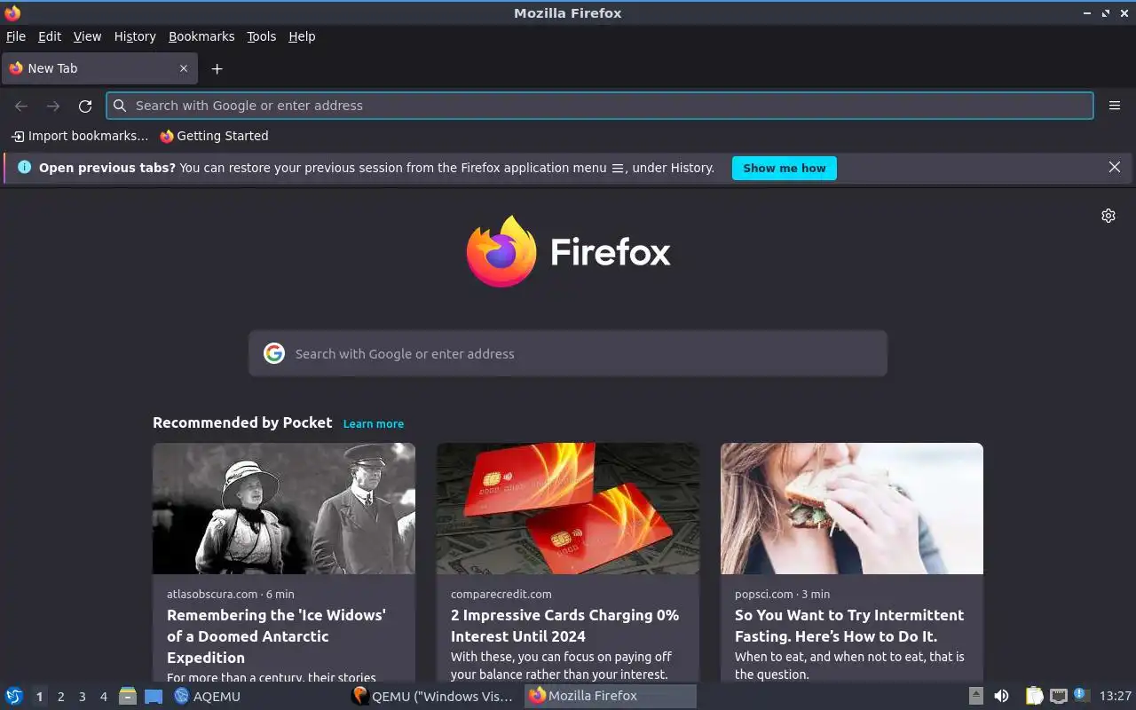
Task: Open the file manager taskbar icon
Action: pos(128,696)
